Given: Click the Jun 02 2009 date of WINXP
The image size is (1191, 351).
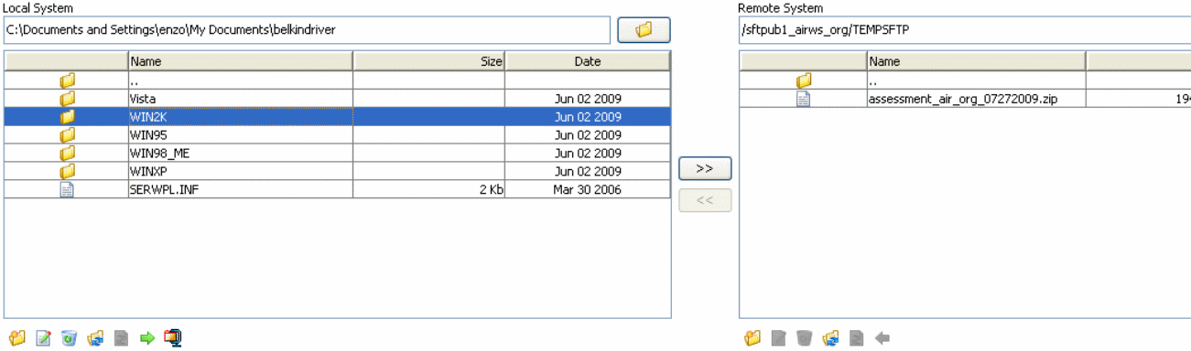Looking at the screenshot, I should pos(588,172).
